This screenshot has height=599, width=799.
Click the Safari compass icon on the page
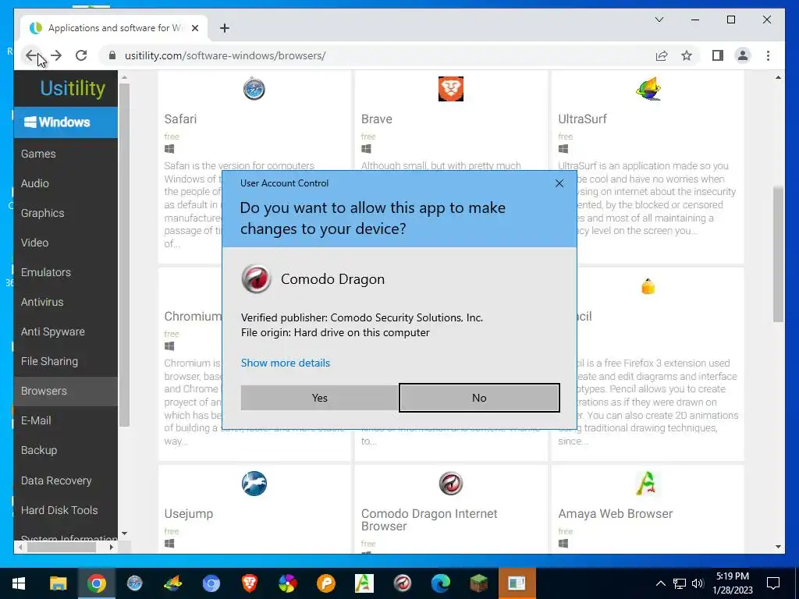(x=254, y=89)
